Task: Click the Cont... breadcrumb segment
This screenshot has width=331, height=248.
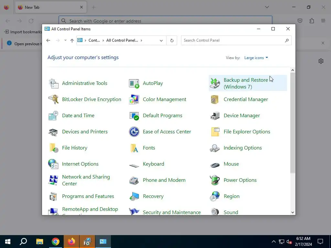Action: coord(94,40)
